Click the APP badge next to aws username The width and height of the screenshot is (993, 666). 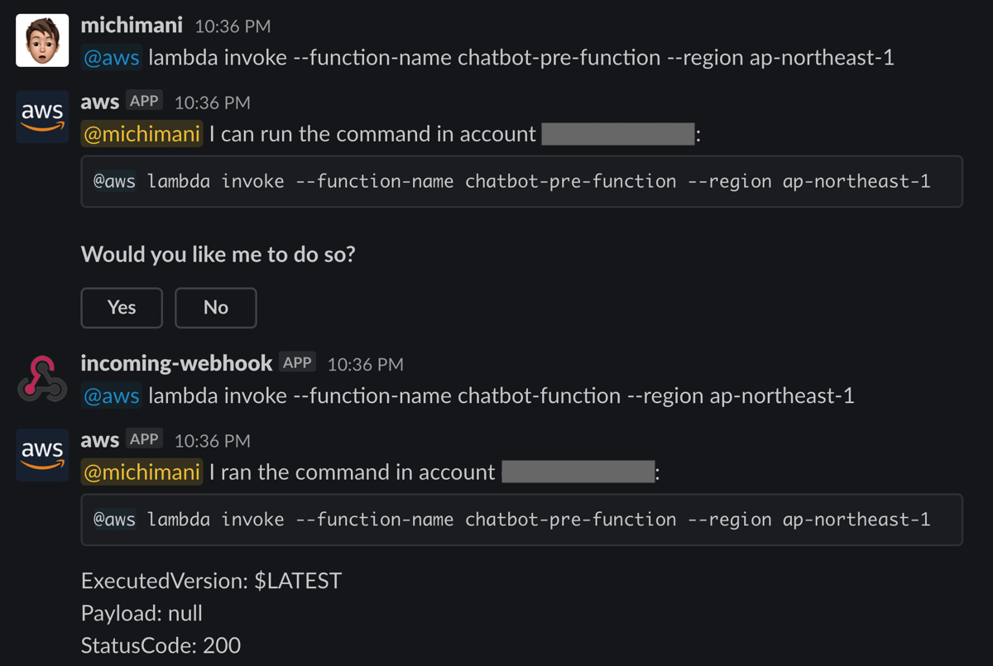(143, 101)
